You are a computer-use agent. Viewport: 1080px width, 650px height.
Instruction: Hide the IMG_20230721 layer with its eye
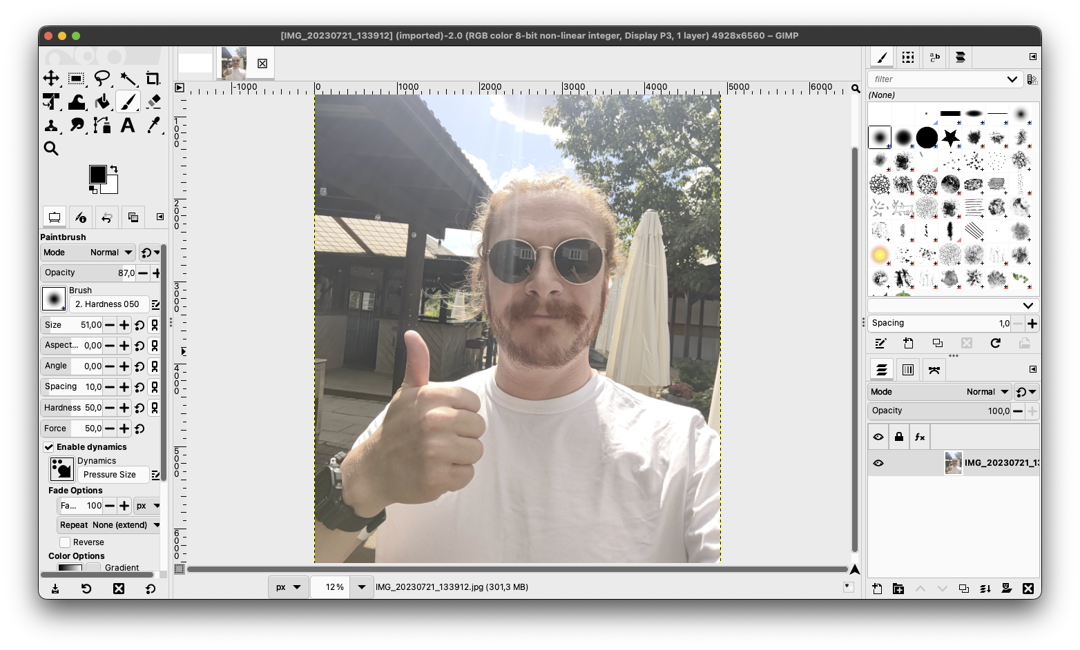(x=878, y=463)
